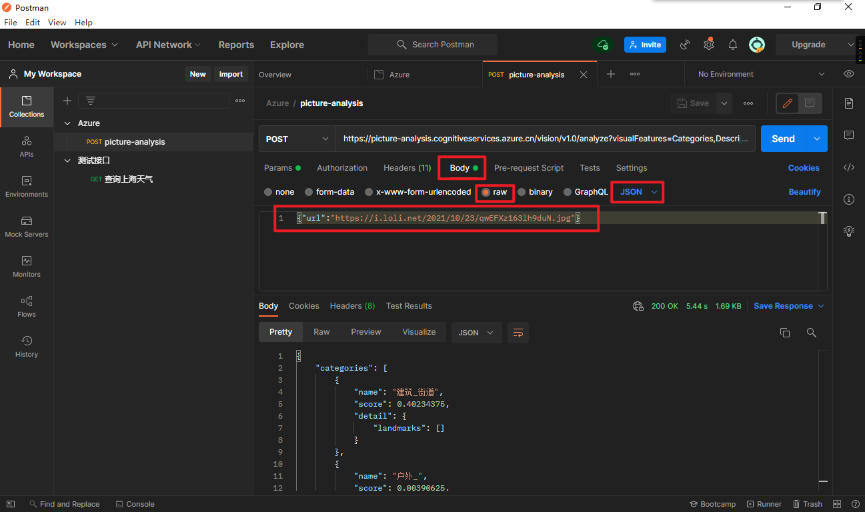
Task: Open the Workspaces dropdown menu
Action: 84,45
